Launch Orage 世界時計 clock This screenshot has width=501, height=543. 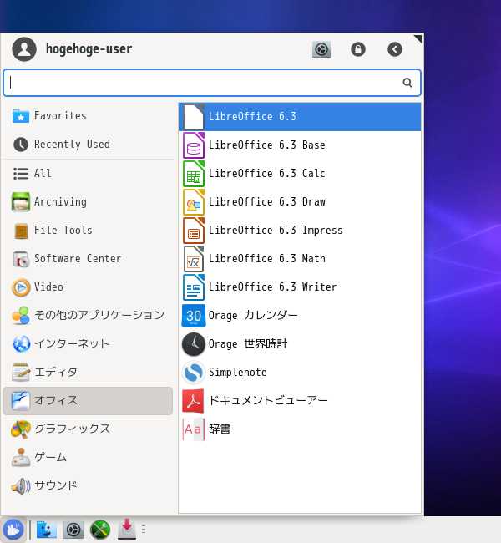point(300,344)
